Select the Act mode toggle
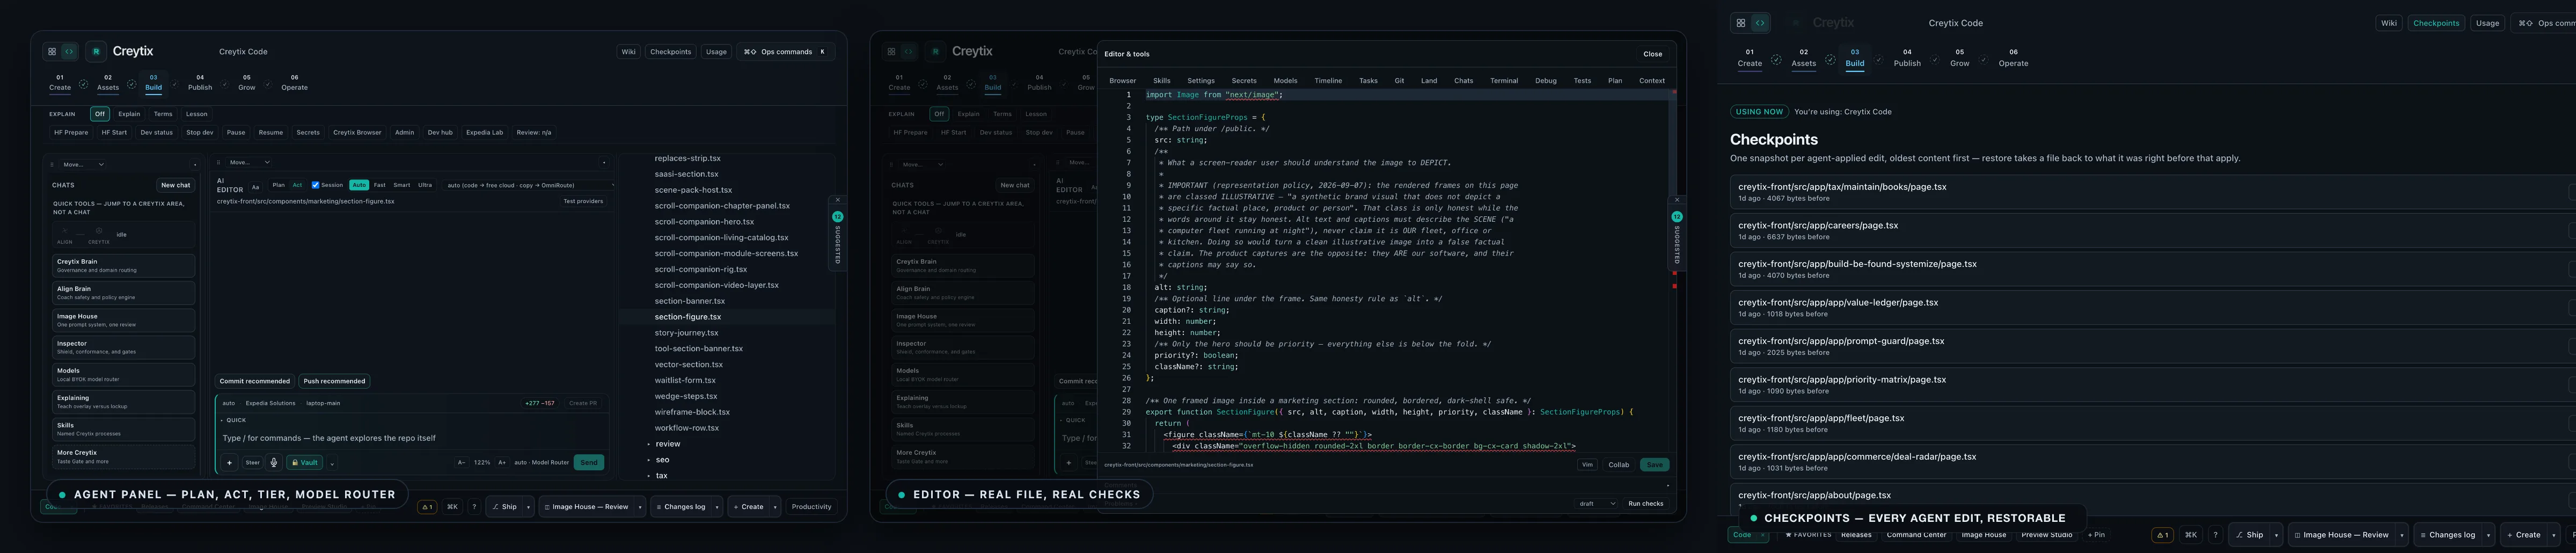Screen dimensions: 2576x553 [297, 185]
